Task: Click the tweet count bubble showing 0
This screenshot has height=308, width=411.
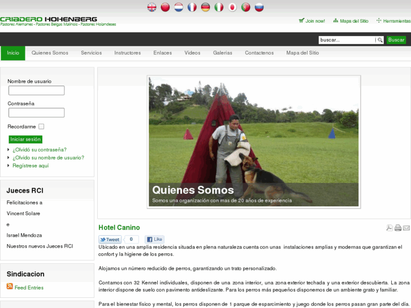Action: click(x=131, y=239)
